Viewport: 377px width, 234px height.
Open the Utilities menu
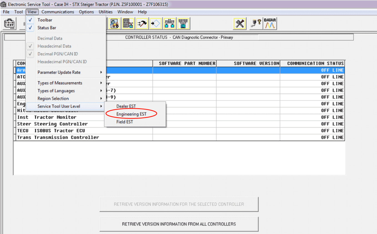click(106, 12)
